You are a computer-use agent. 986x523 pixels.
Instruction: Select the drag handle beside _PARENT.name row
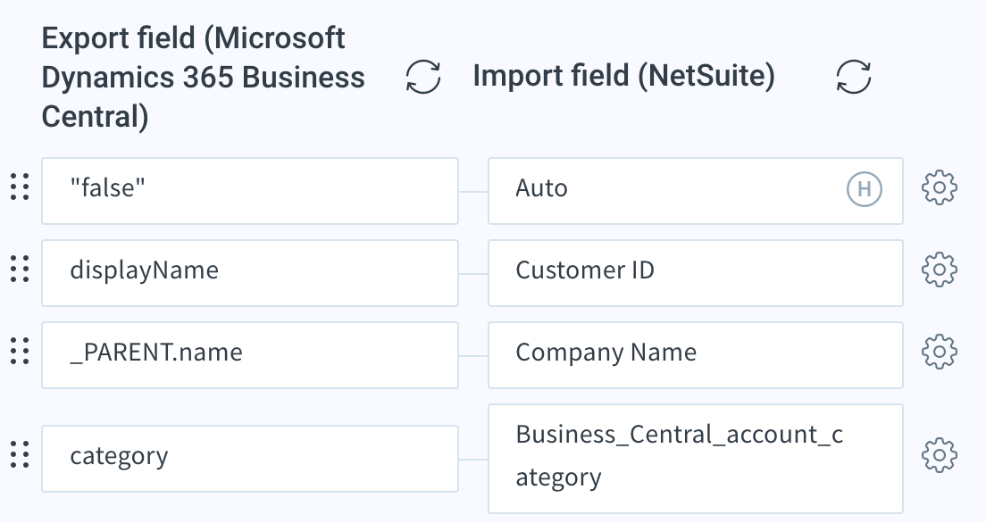pyautogui.click(x=21, y=351)
